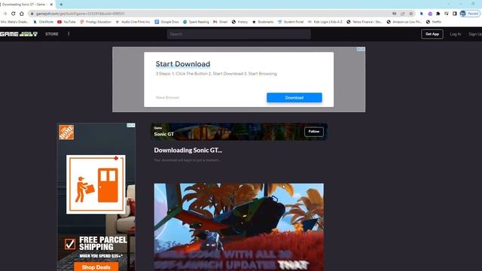Click the Start Download ad heading
This screenshot has height=271, width=482.
pyautogui.click(x=183, y=64)
